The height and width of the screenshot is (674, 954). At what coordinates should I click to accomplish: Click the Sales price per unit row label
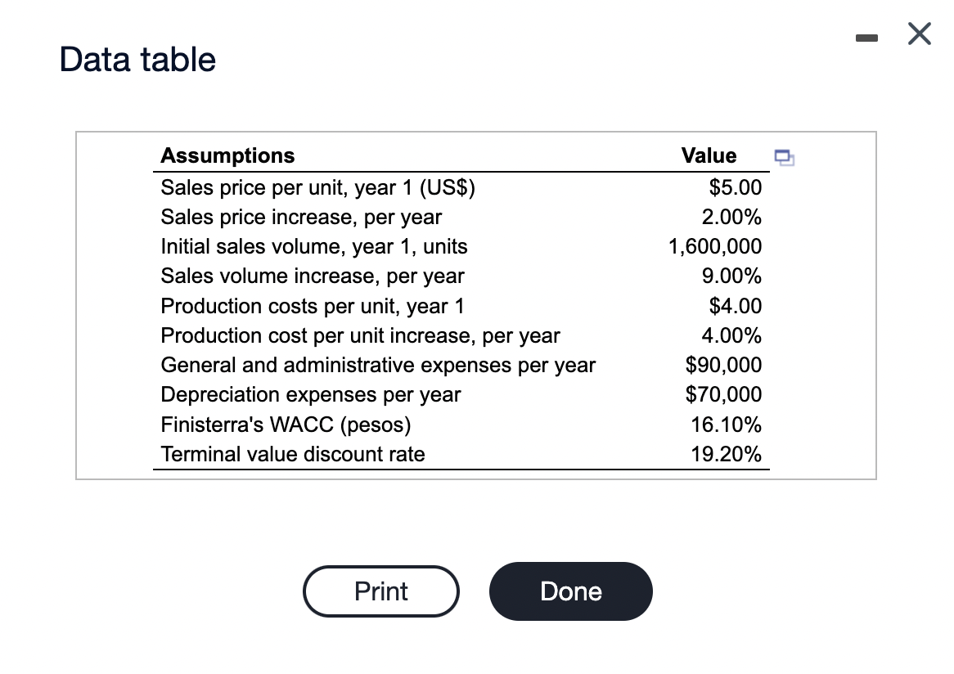pyautogui.click(x=317, y=188)
